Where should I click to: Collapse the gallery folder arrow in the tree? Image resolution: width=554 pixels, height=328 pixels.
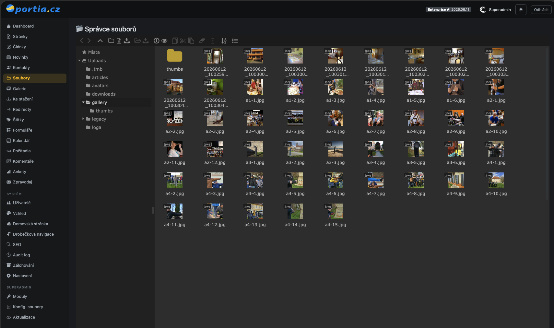83,102
